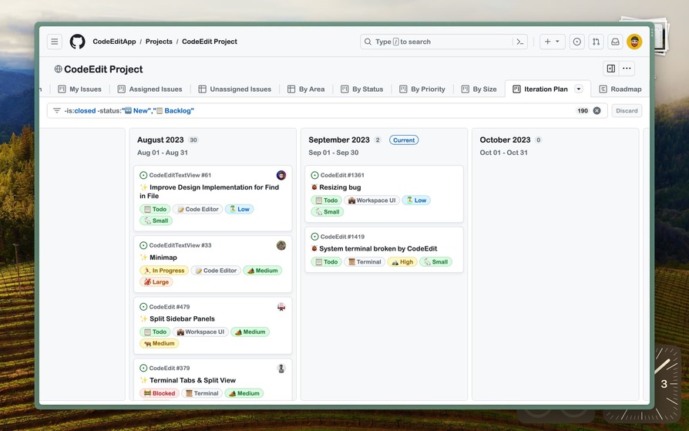Click the August 2023 column header
The image size is (689, 431).
click(x=160, y=140)
